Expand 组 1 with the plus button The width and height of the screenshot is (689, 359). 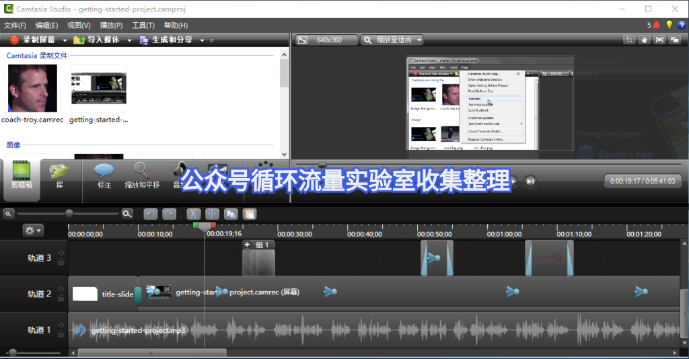coord(248,245)
